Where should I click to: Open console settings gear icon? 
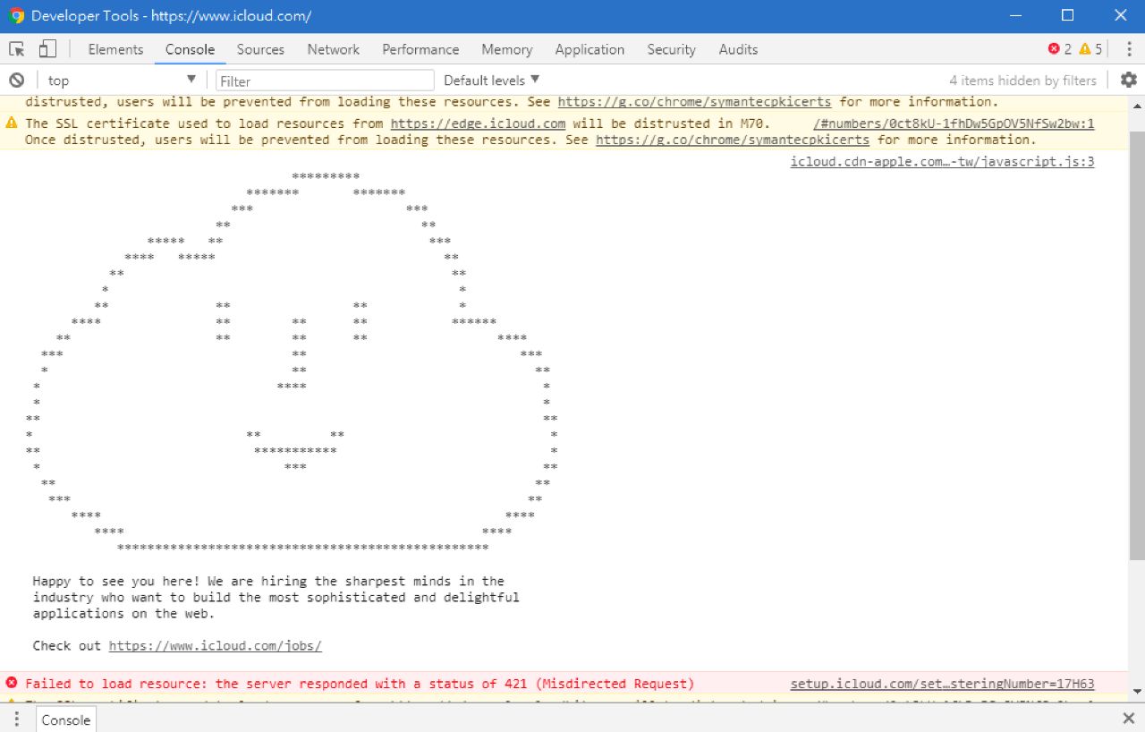1129,80
